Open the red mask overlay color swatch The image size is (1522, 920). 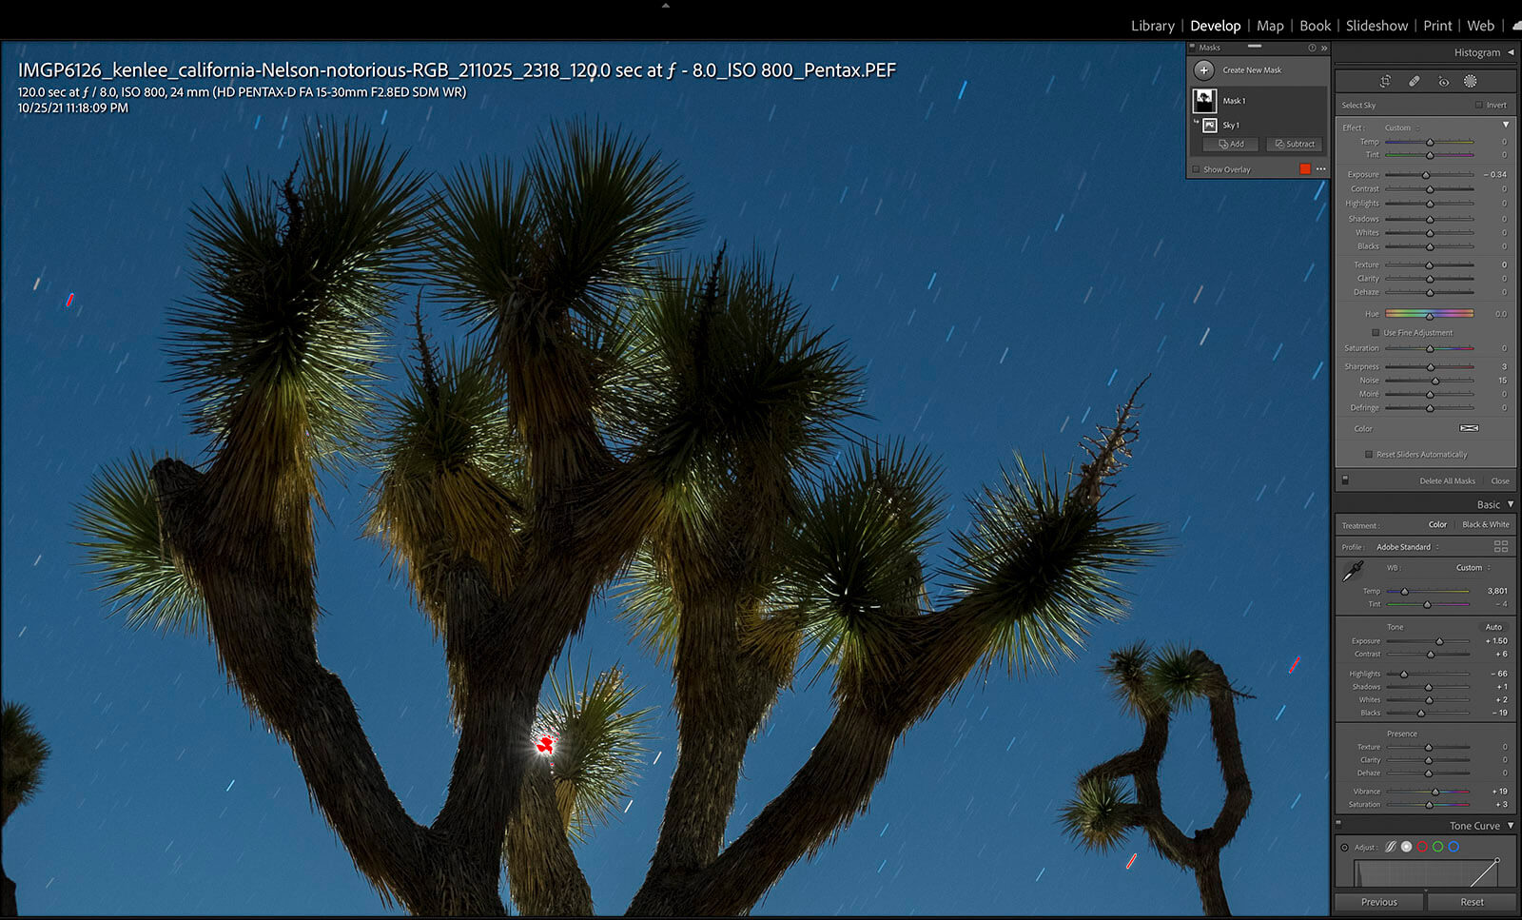(1305, 169)
